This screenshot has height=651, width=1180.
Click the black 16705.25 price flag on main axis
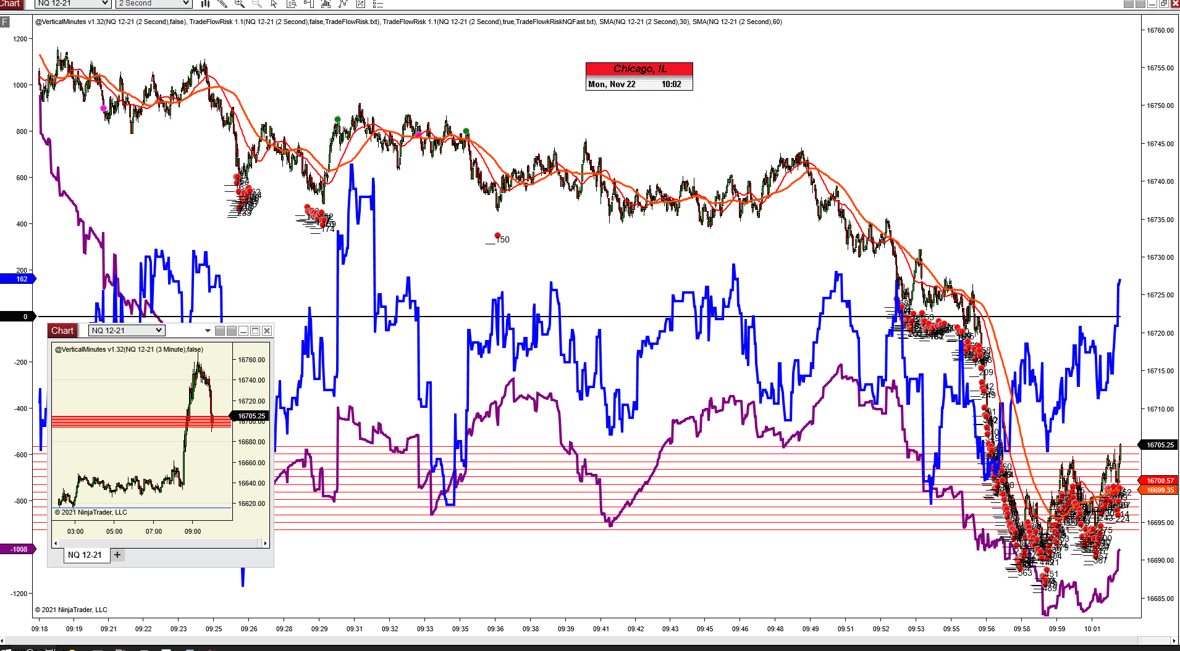(1159, 445)
